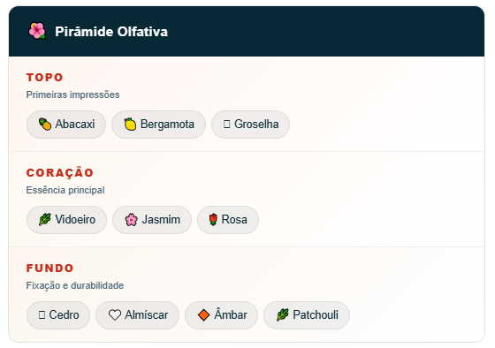
Task: Click the red rose icon beside Rosa
Action: click(213, 219)
